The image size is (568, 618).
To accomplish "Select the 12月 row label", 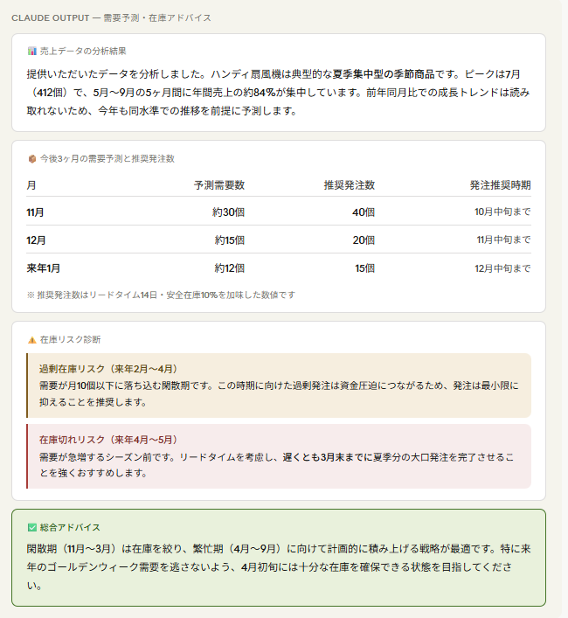I will (36, 240).
